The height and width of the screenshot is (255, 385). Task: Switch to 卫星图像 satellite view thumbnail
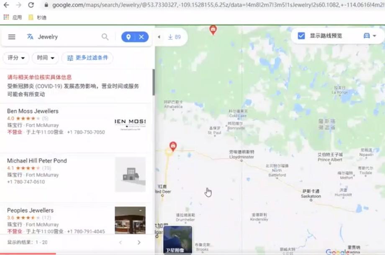coord(178,240)
